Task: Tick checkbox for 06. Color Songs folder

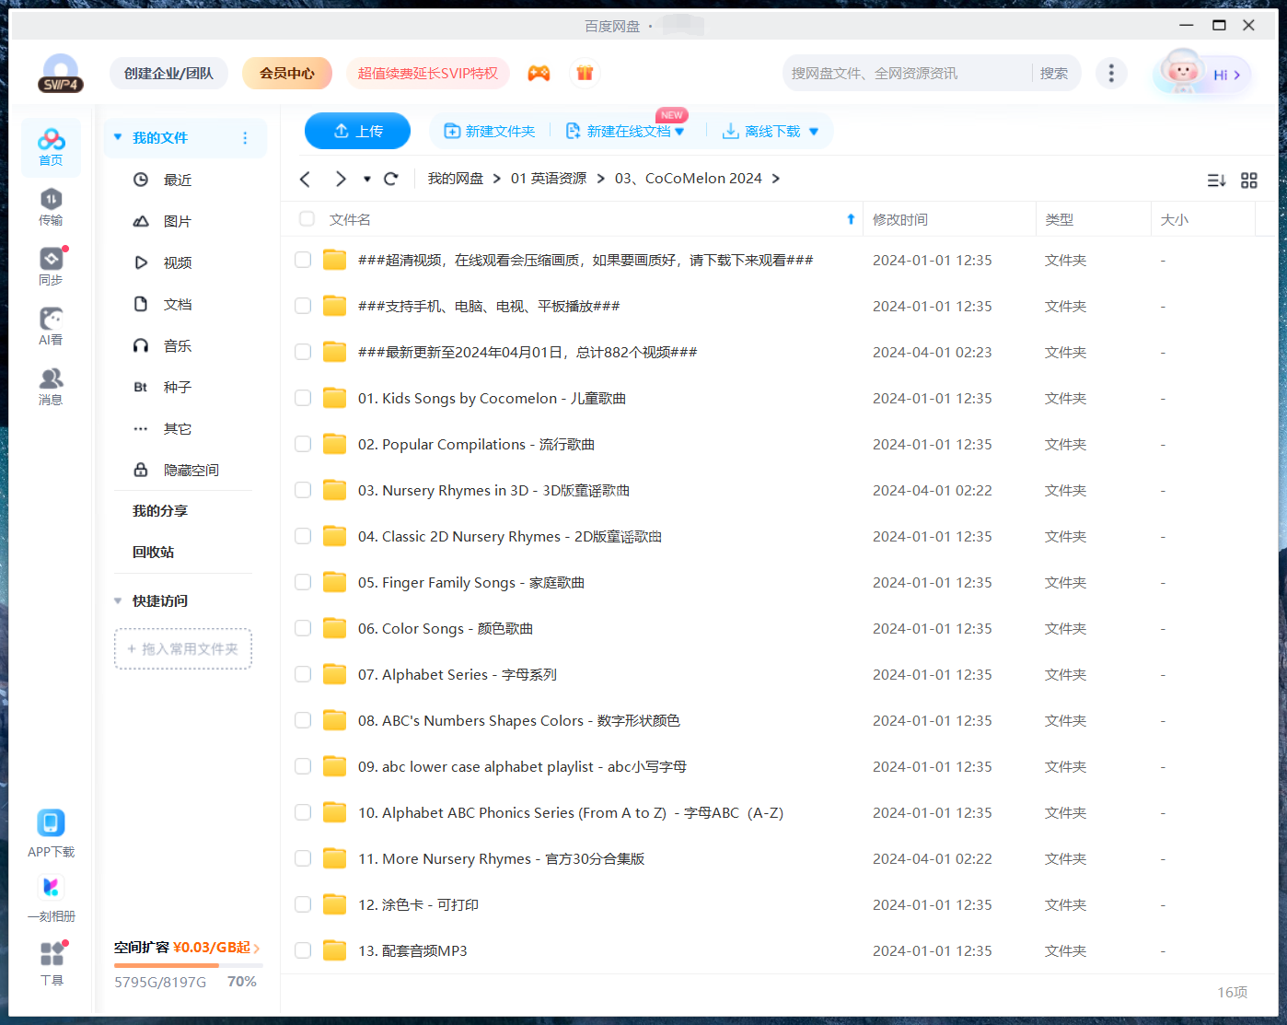Action: (x=303, y=628)
